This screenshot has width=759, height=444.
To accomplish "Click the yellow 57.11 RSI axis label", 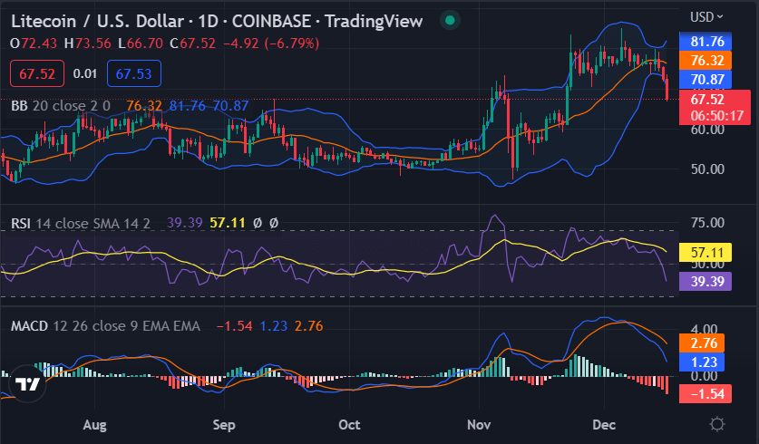I will [x=705, y=253].
